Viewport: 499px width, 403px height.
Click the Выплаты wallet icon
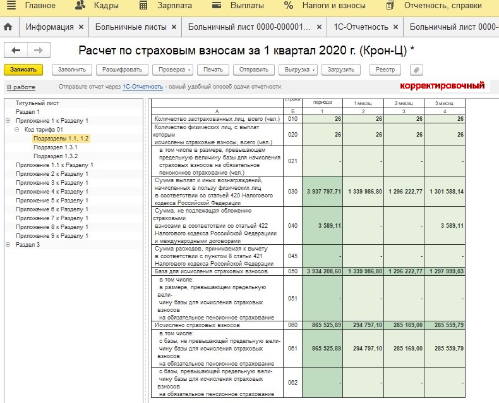pyautogui.click(x=217, y=6)
